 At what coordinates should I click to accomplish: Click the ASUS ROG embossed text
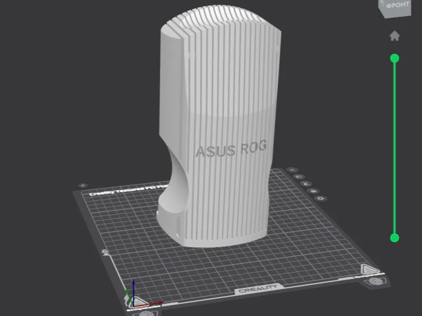pos(231,148)
